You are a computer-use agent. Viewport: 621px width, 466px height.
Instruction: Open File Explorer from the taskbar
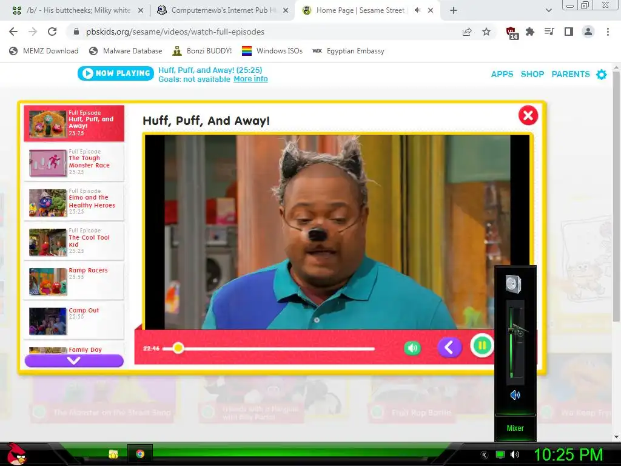[113, 454]
